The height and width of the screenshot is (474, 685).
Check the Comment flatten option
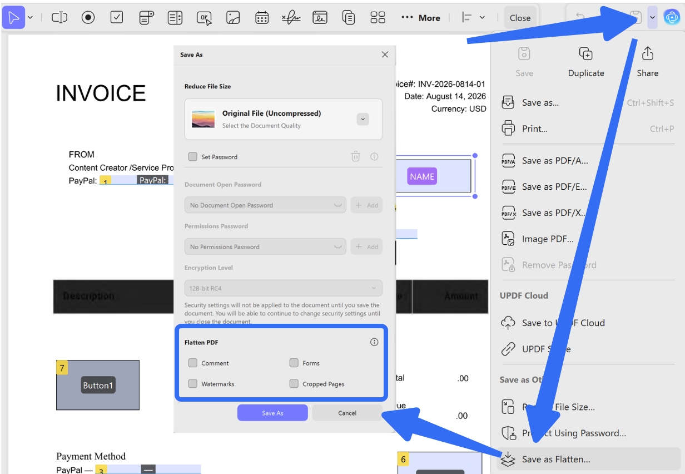(192, 363)
